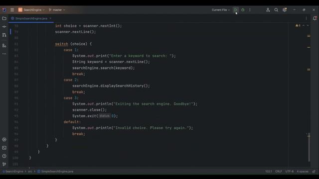The image size is (319, 179).
Task: Open Search Everywhere magnifier icon
Action: pos(276,10)
